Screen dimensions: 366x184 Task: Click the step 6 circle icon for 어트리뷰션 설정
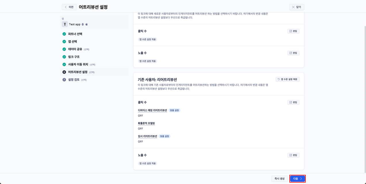[64, 72]
